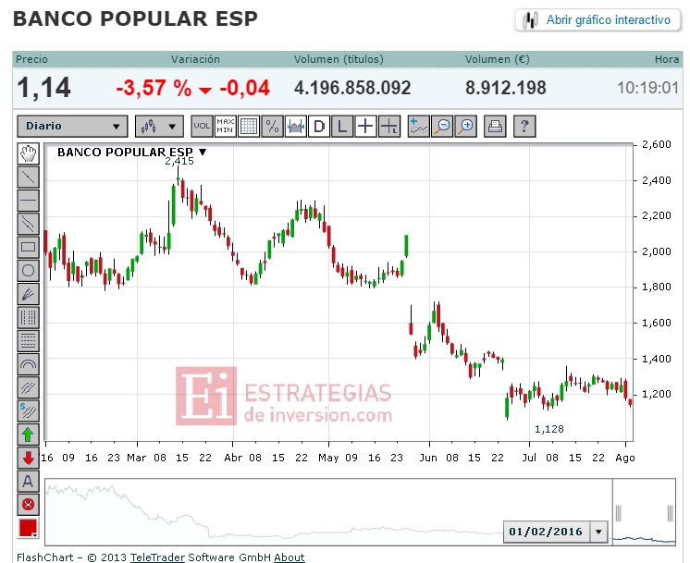
Task: Insert a red down arrow marker
Action: pos(28,458)
